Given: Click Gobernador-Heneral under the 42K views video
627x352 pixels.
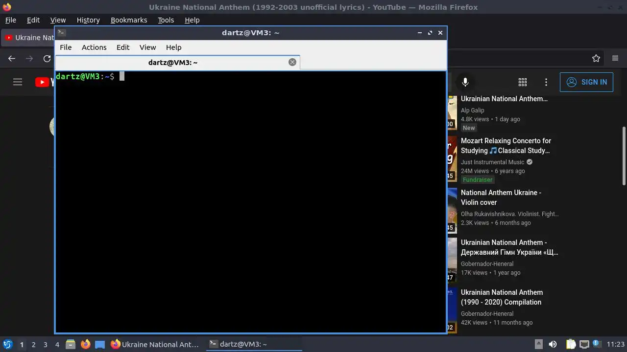Looking at the screenshot, I should click(487, 314).
